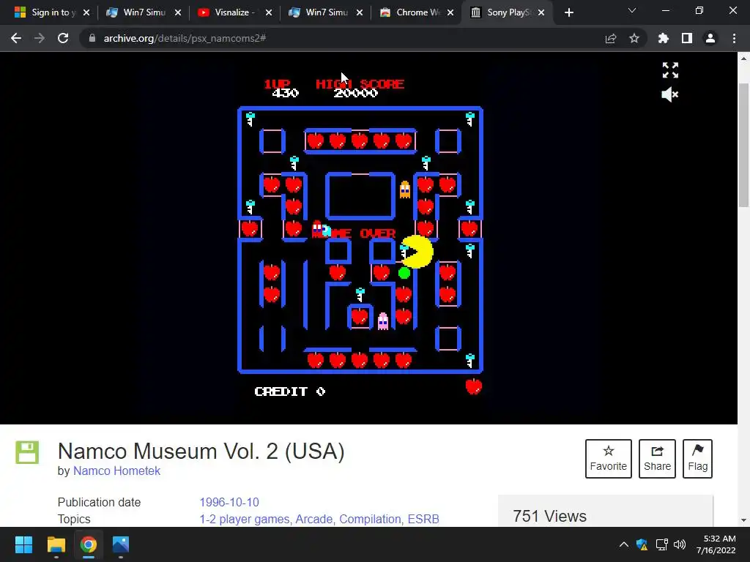This screenshot has height=562, width=750.
Task: Go back to the previous page
Action: pos(16,38)
